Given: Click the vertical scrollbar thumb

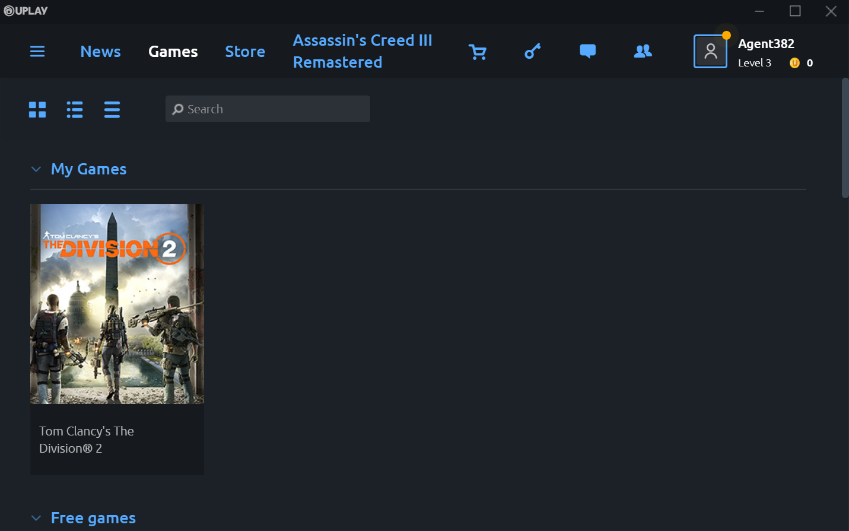Looking at the screenshot, I should click(845, 138).
